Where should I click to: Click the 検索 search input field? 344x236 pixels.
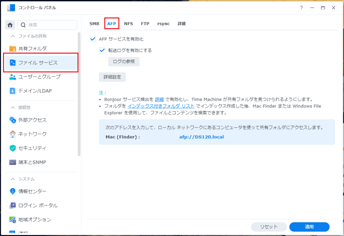47,25
